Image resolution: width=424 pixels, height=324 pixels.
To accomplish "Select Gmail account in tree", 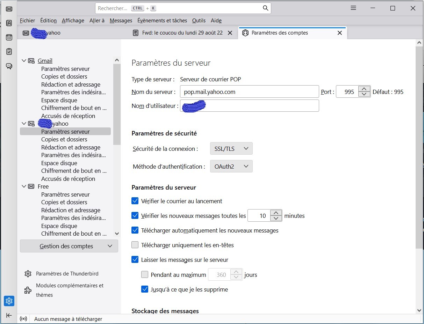I will [45, 61].
